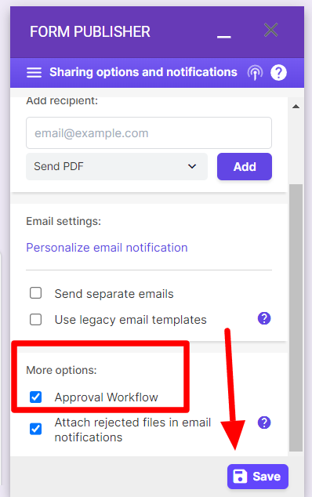The height and width of the screenshot is (497, 312).
Task: Uncheck the Approval Workflow option
Action: tap(35, 397)
